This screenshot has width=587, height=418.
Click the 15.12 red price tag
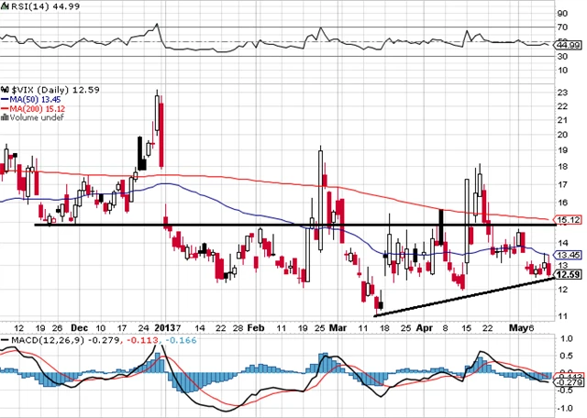[x=568, y=221]
